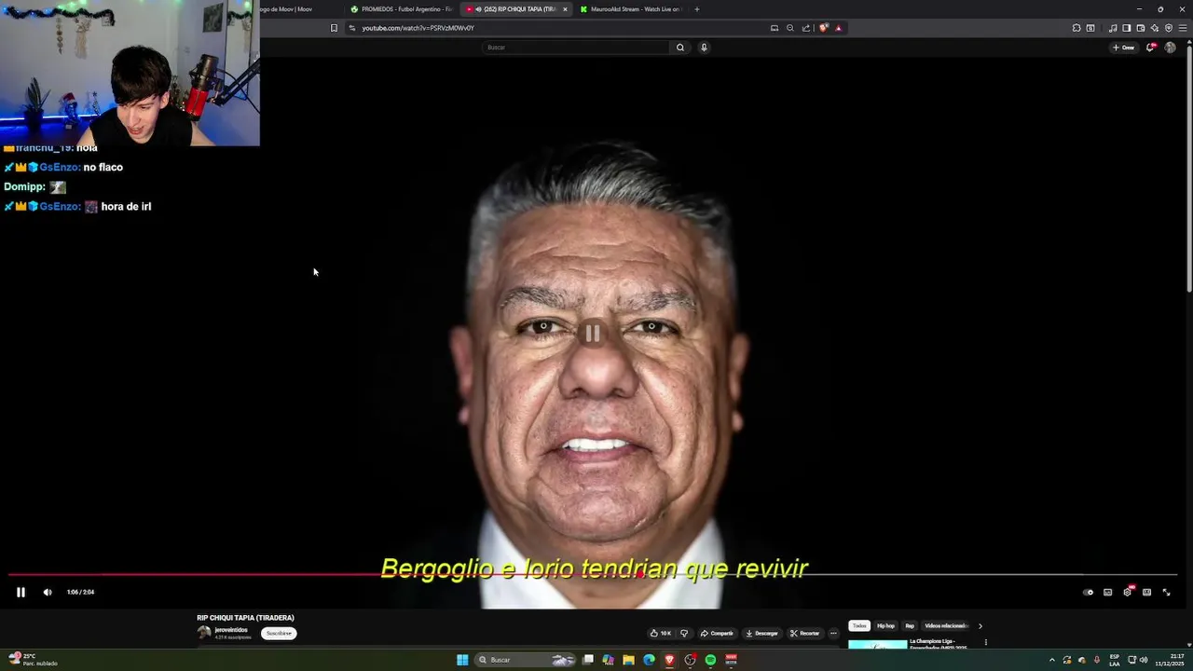
Task: Click the YouTube Buscar search field
Action: (x=576, y=47)
